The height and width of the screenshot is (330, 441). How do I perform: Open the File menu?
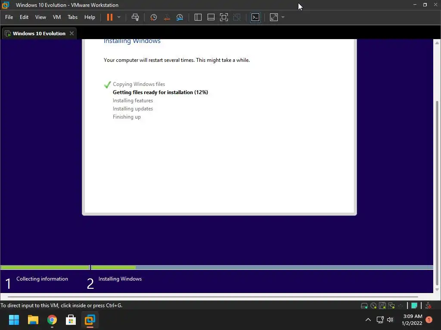(x=9, y=17)
